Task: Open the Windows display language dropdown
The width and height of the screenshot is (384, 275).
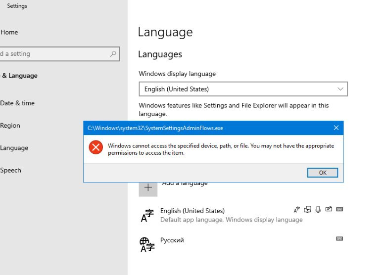Action: [243, 89]
